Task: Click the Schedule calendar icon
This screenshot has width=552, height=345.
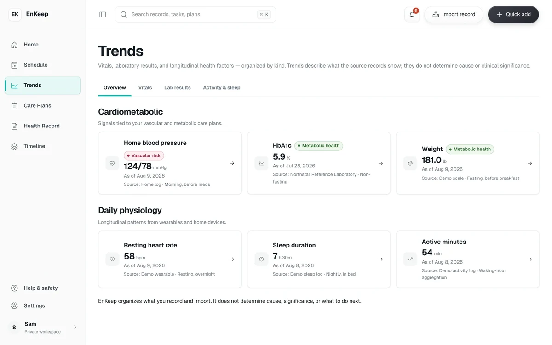Action: [14, 65]
